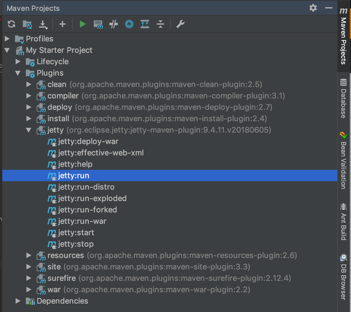Open the Maven Projects side tab
Screen dimensions: 351x312
pyautogui.click(x=343, y=36)
